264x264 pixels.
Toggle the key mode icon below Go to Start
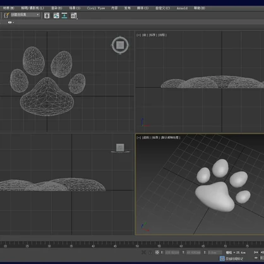pyautogui.click(x=256, y=258)
